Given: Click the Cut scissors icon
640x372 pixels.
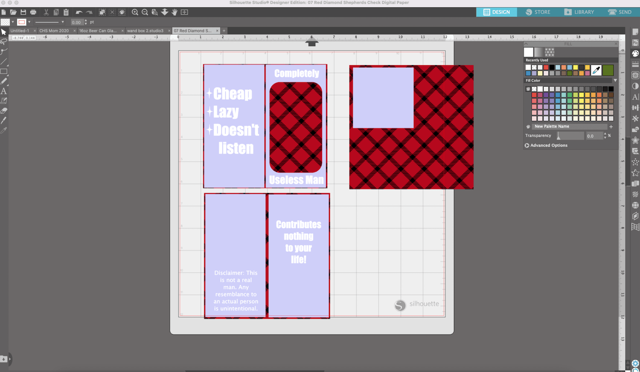Looking at the screenshot, I should click(46, 12).
